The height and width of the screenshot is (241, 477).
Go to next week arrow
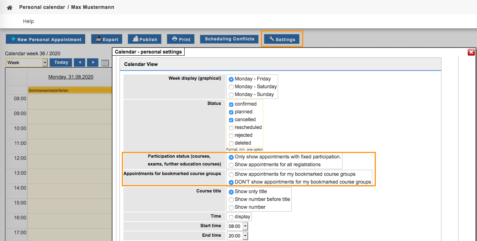coord(93,62)
